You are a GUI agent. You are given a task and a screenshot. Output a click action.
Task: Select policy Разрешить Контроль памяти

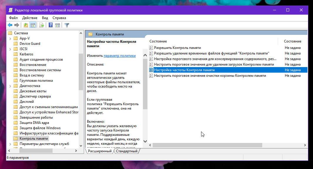click(177, 48)
